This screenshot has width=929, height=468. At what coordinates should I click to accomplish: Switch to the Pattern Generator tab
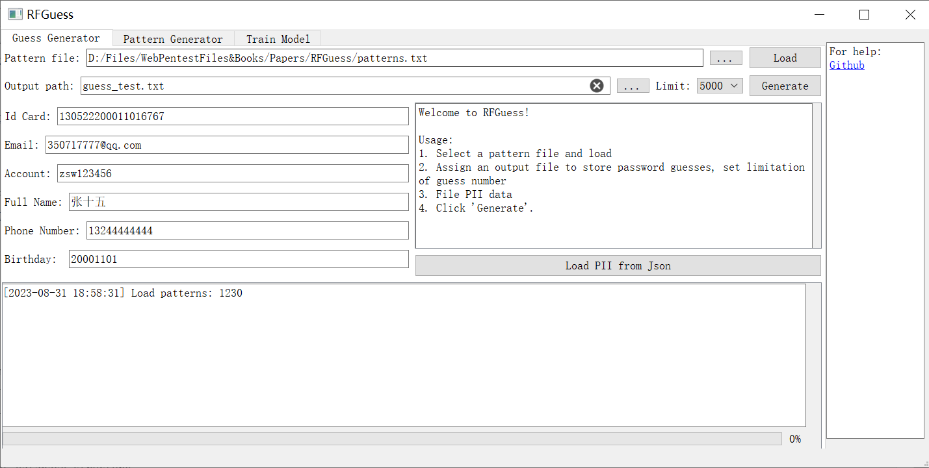pos(173,39)
